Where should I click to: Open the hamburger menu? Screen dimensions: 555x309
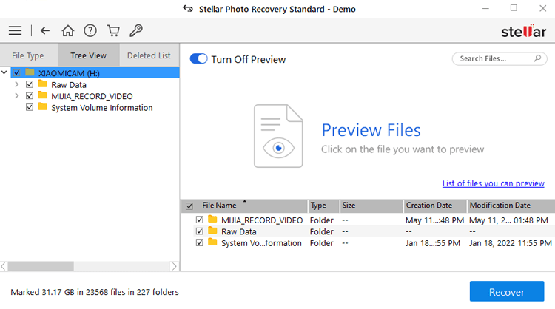tap(15, 31)
